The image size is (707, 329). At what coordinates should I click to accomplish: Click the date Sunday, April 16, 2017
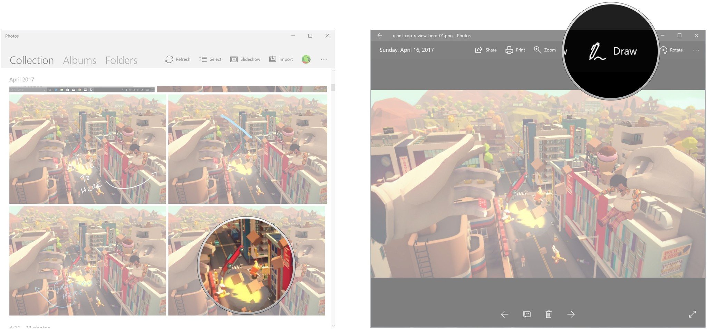tap(407, 50)
